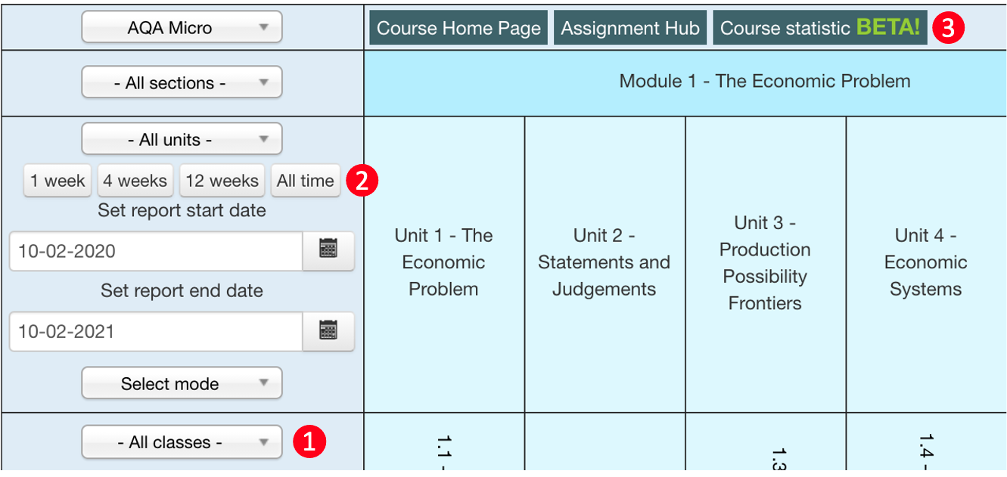The width and height of the screenshot is (1007, 477).
Task: Set report range to 1 week
Action: (x=57, y=181)
